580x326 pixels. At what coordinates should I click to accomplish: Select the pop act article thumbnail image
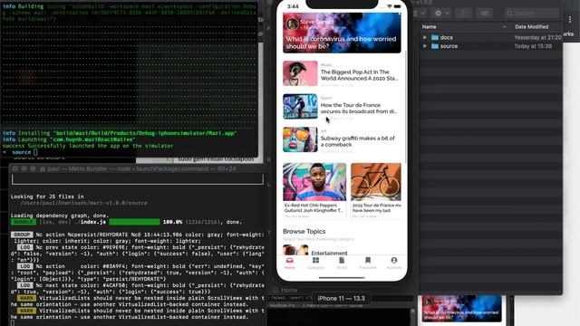click(x=300, y=73)
